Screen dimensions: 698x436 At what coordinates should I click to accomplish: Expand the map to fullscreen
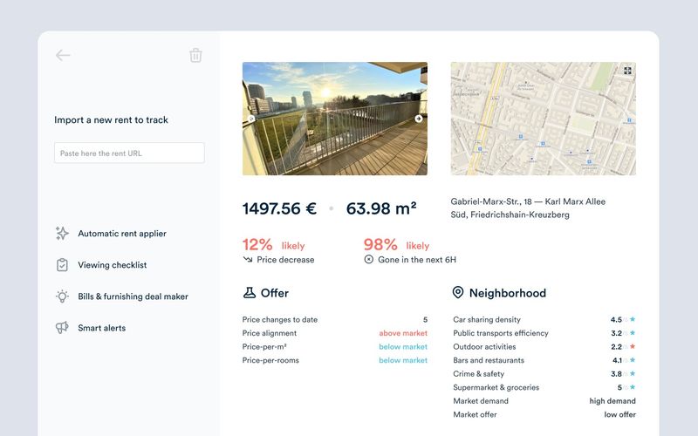tap(626, 71)
